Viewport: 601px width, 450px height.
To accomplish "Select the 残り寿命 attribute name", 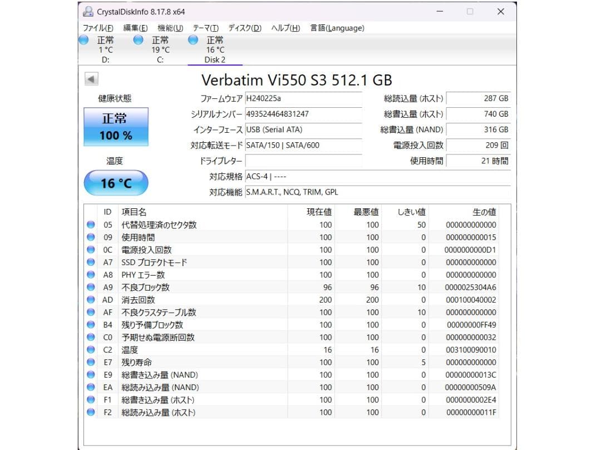I will tap(136, 362).
